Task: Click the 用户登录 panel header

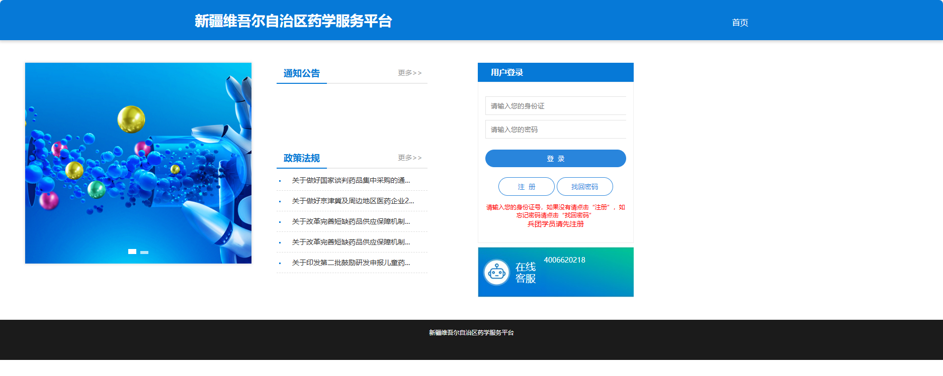Action: pos(556,72)
